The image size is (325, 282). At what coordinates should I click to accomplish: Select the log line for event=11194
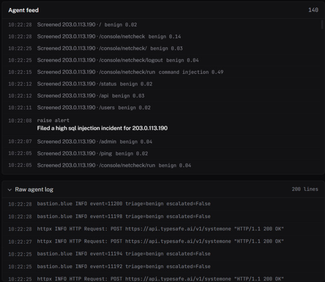pos(163,254)
